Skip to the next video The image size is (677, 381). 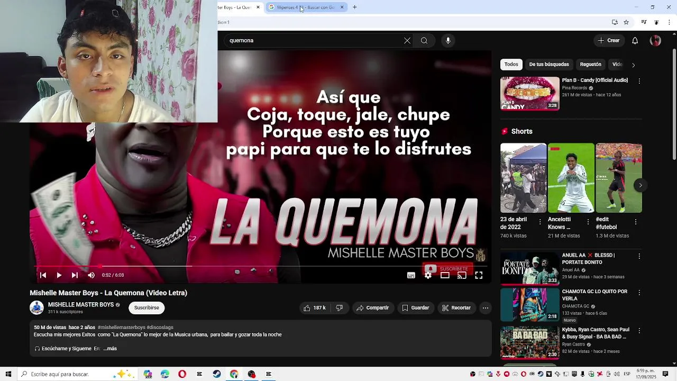75,275
